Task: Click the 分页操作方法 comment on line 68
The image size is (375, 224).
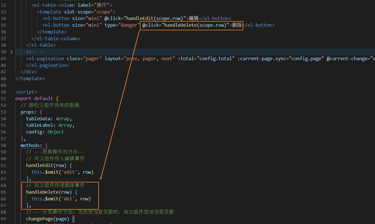Action: [100, 212]
